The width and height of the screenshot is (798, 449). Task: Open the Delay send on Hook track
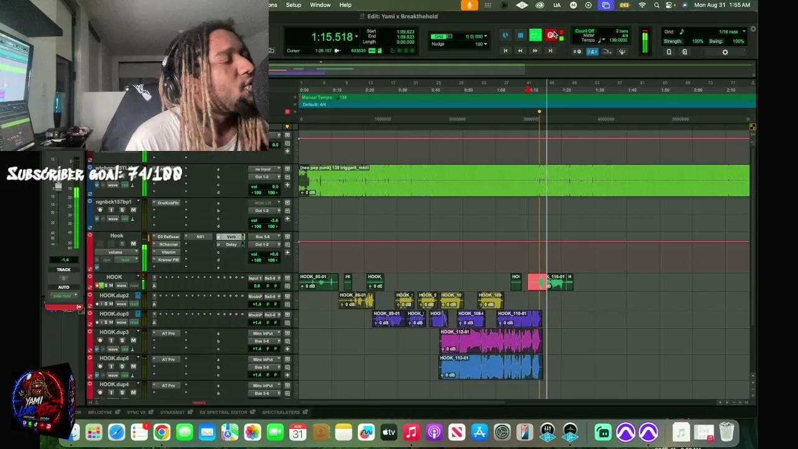pos(231,244)
